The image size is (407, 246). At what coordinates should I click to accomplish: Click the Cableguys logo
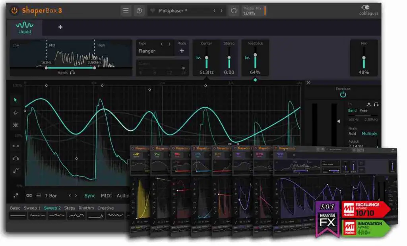(368, 10)
